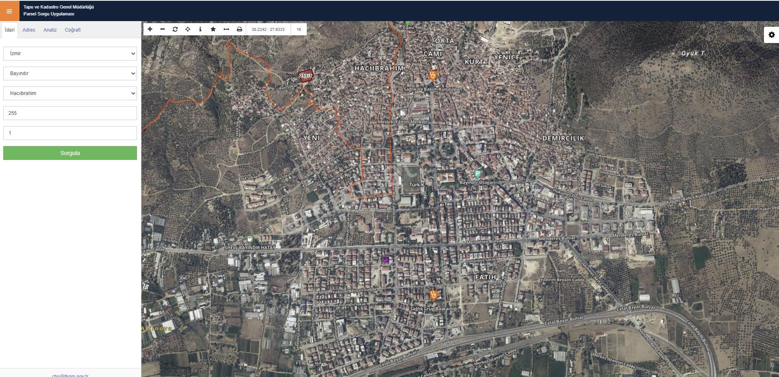Select the distance measure arrow tool
The height and width of the screenshot is (377, 779).
click(x=226, y=29)
